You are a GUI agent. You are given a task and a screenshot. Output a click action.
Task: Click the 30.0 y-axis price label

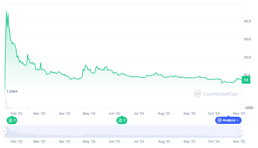pyautogui.click(x=247, y=39)
